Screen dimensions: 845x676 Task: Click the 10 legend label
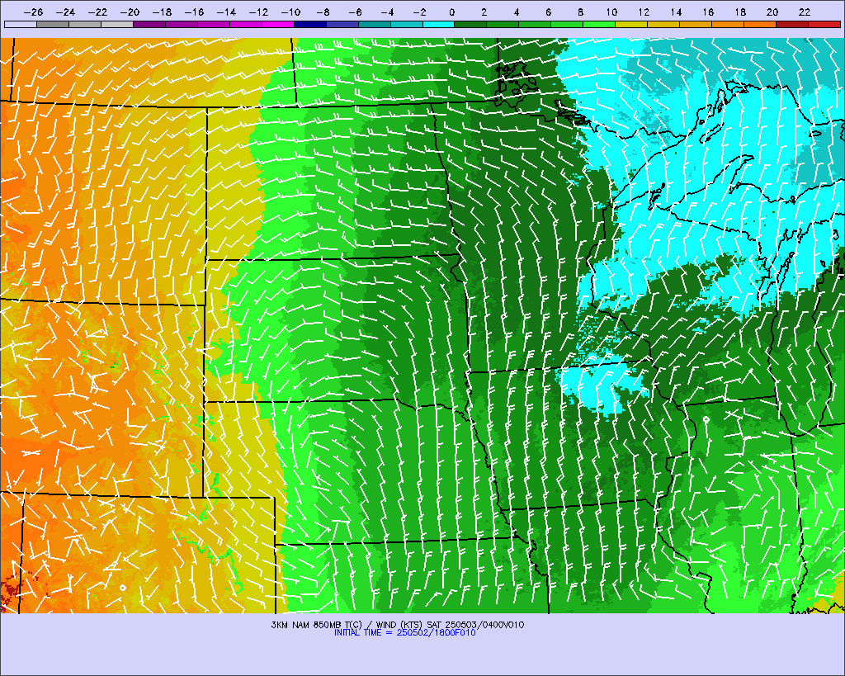(x=611, y=12)
